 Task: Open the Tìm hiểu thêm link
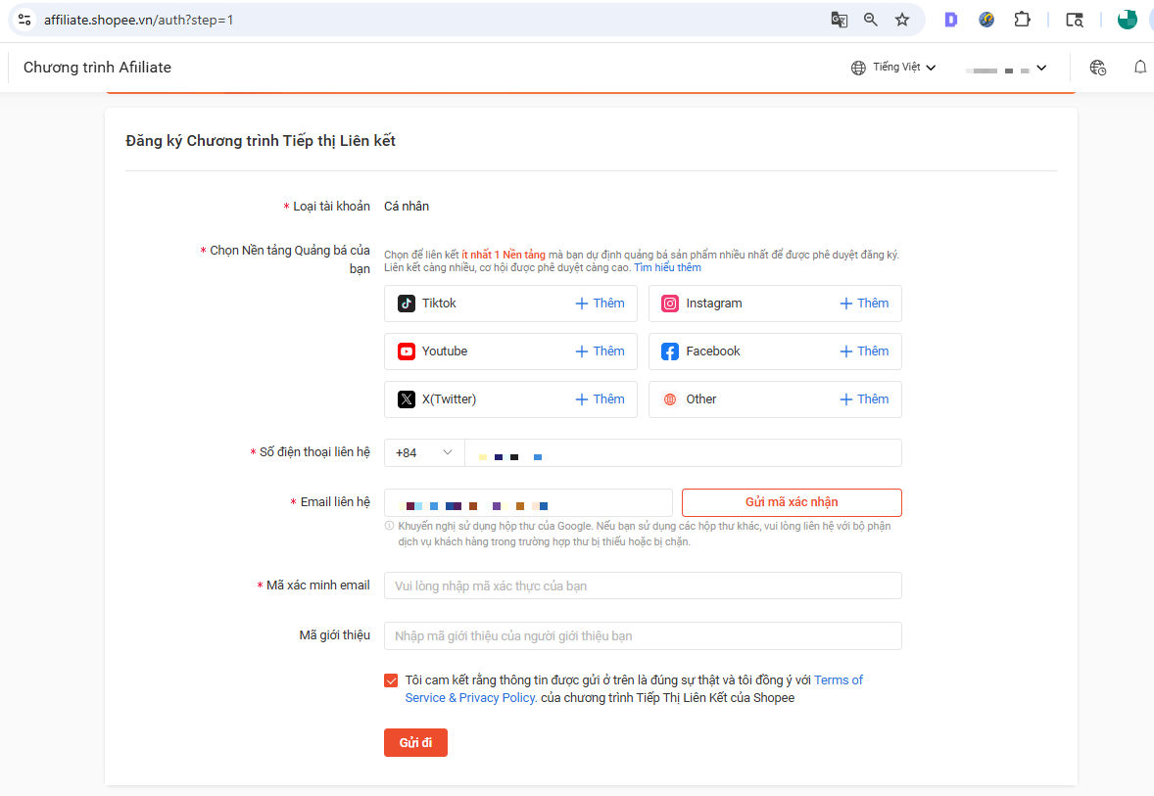pyautogui.click(x=667, y=268)
